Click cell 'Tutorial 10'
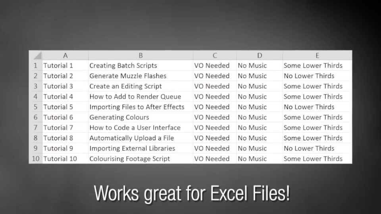381x214 pixels. click(x=65, y=159)
